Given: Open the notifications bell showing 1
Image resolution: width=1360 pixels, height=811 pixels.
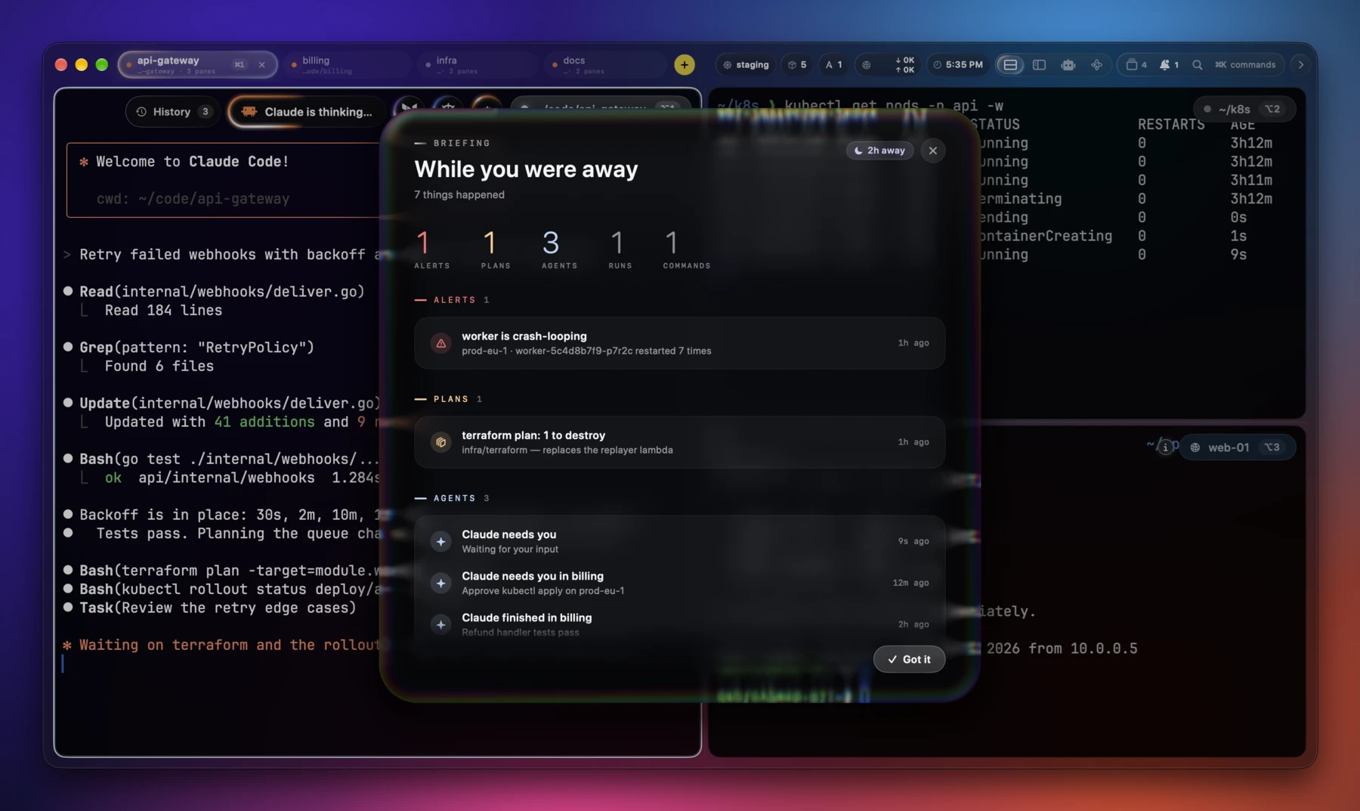Looking at the screenshot, I should (1169, 65).
